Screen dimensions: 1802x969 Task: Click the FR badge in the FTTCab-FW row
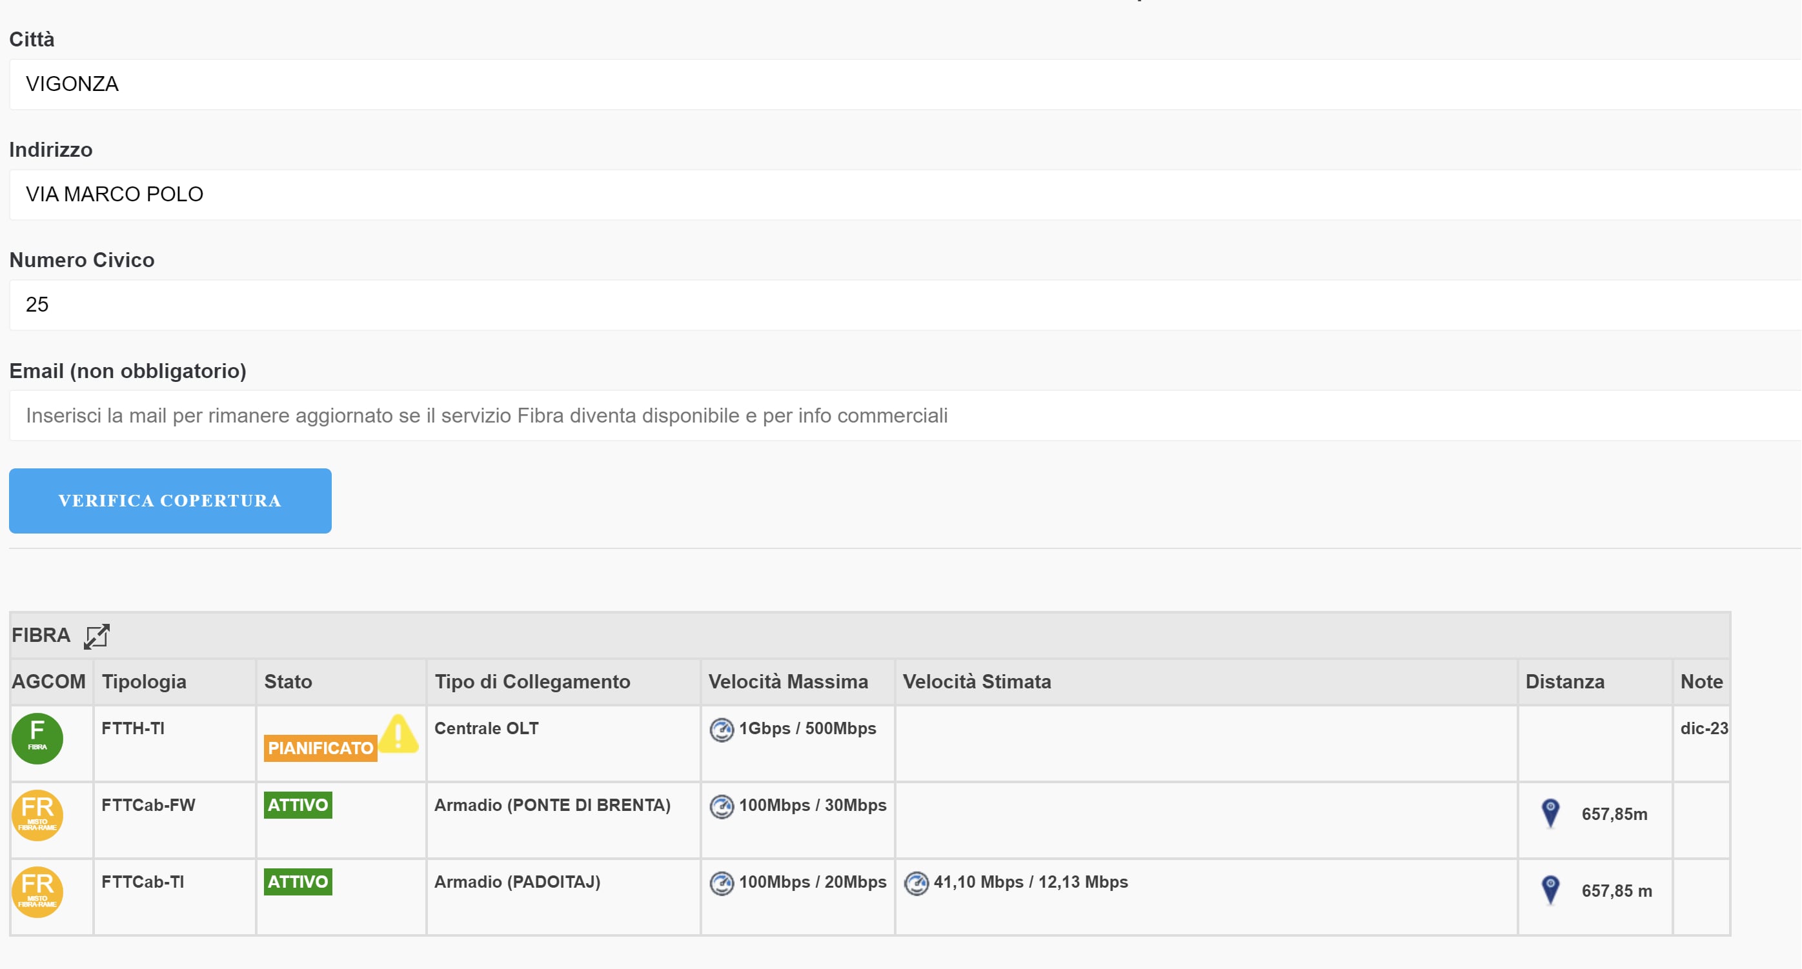(x=38, y=815)
